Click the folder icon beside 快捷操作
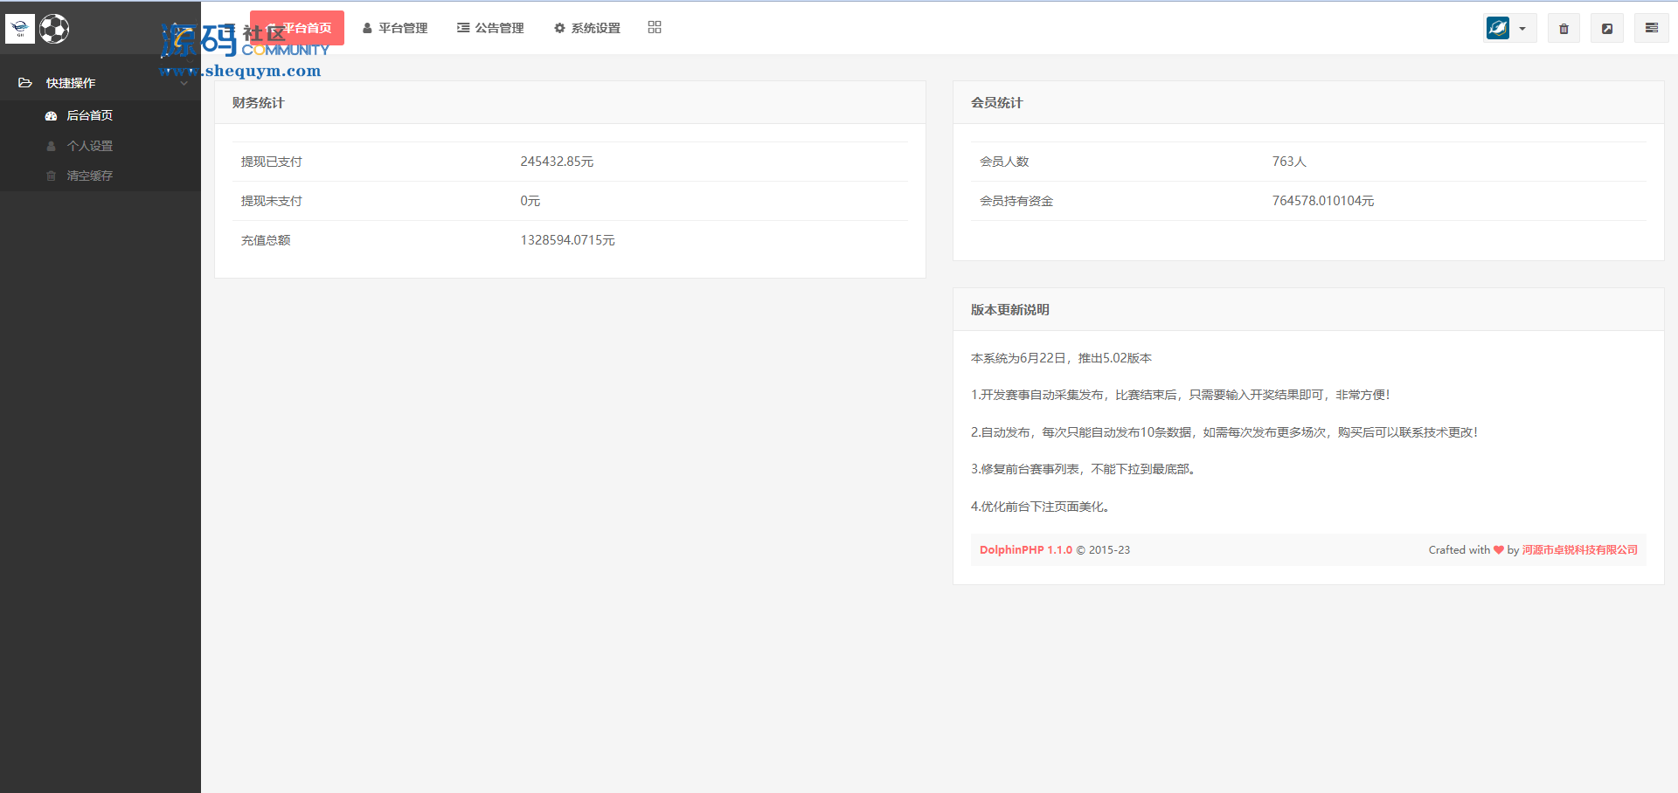This screenshot has width=1678, height=793. point(25,83)
